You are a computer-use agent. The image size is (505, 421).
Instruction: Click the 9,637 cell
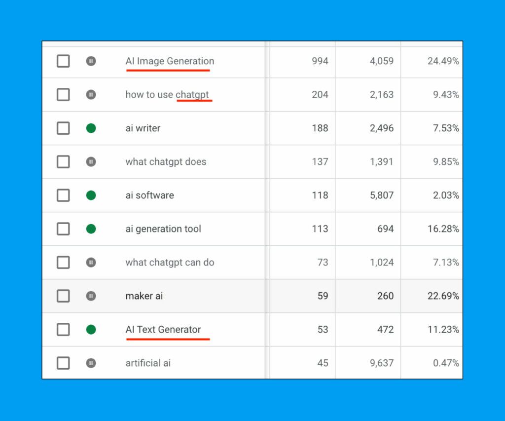click(x=382, y=363)
